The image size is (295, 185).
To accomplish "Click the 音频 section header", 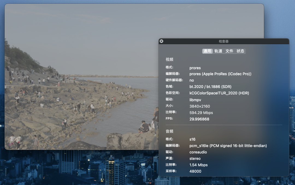I will coord(169,131).
